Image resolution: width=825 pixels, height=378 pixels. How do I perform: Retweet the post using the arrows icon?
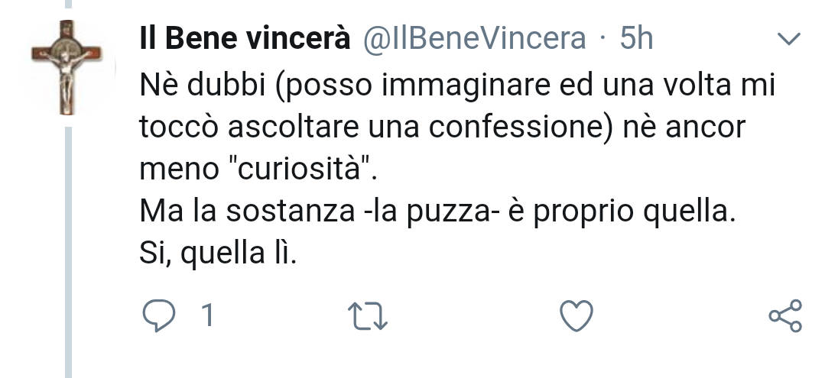(368, 316)
